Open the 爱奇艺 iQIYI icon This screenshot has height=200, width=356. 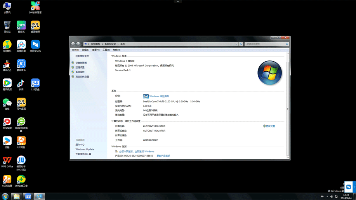[21, 27]
